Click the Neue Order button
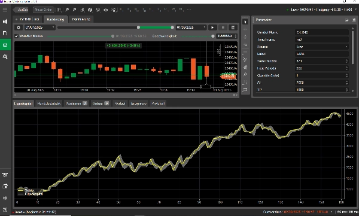 43,10
